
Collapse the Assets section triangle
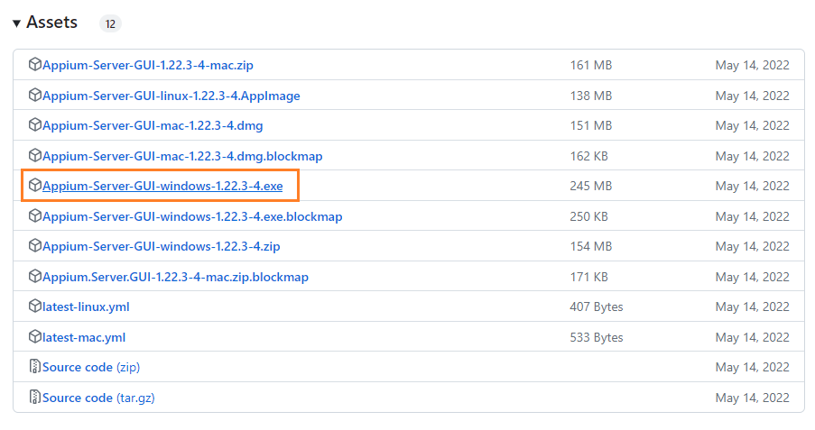click(x=16, y=23)
